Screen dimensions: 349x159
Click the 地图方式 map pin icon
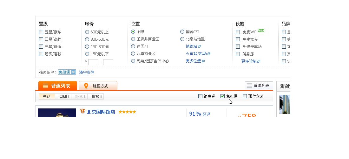(86, 86)
